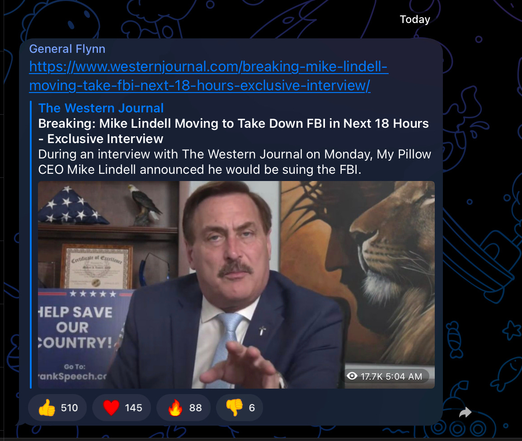React with the red heart showing 145
Viewport: 522px width, 441px height.
click(122, 408)
